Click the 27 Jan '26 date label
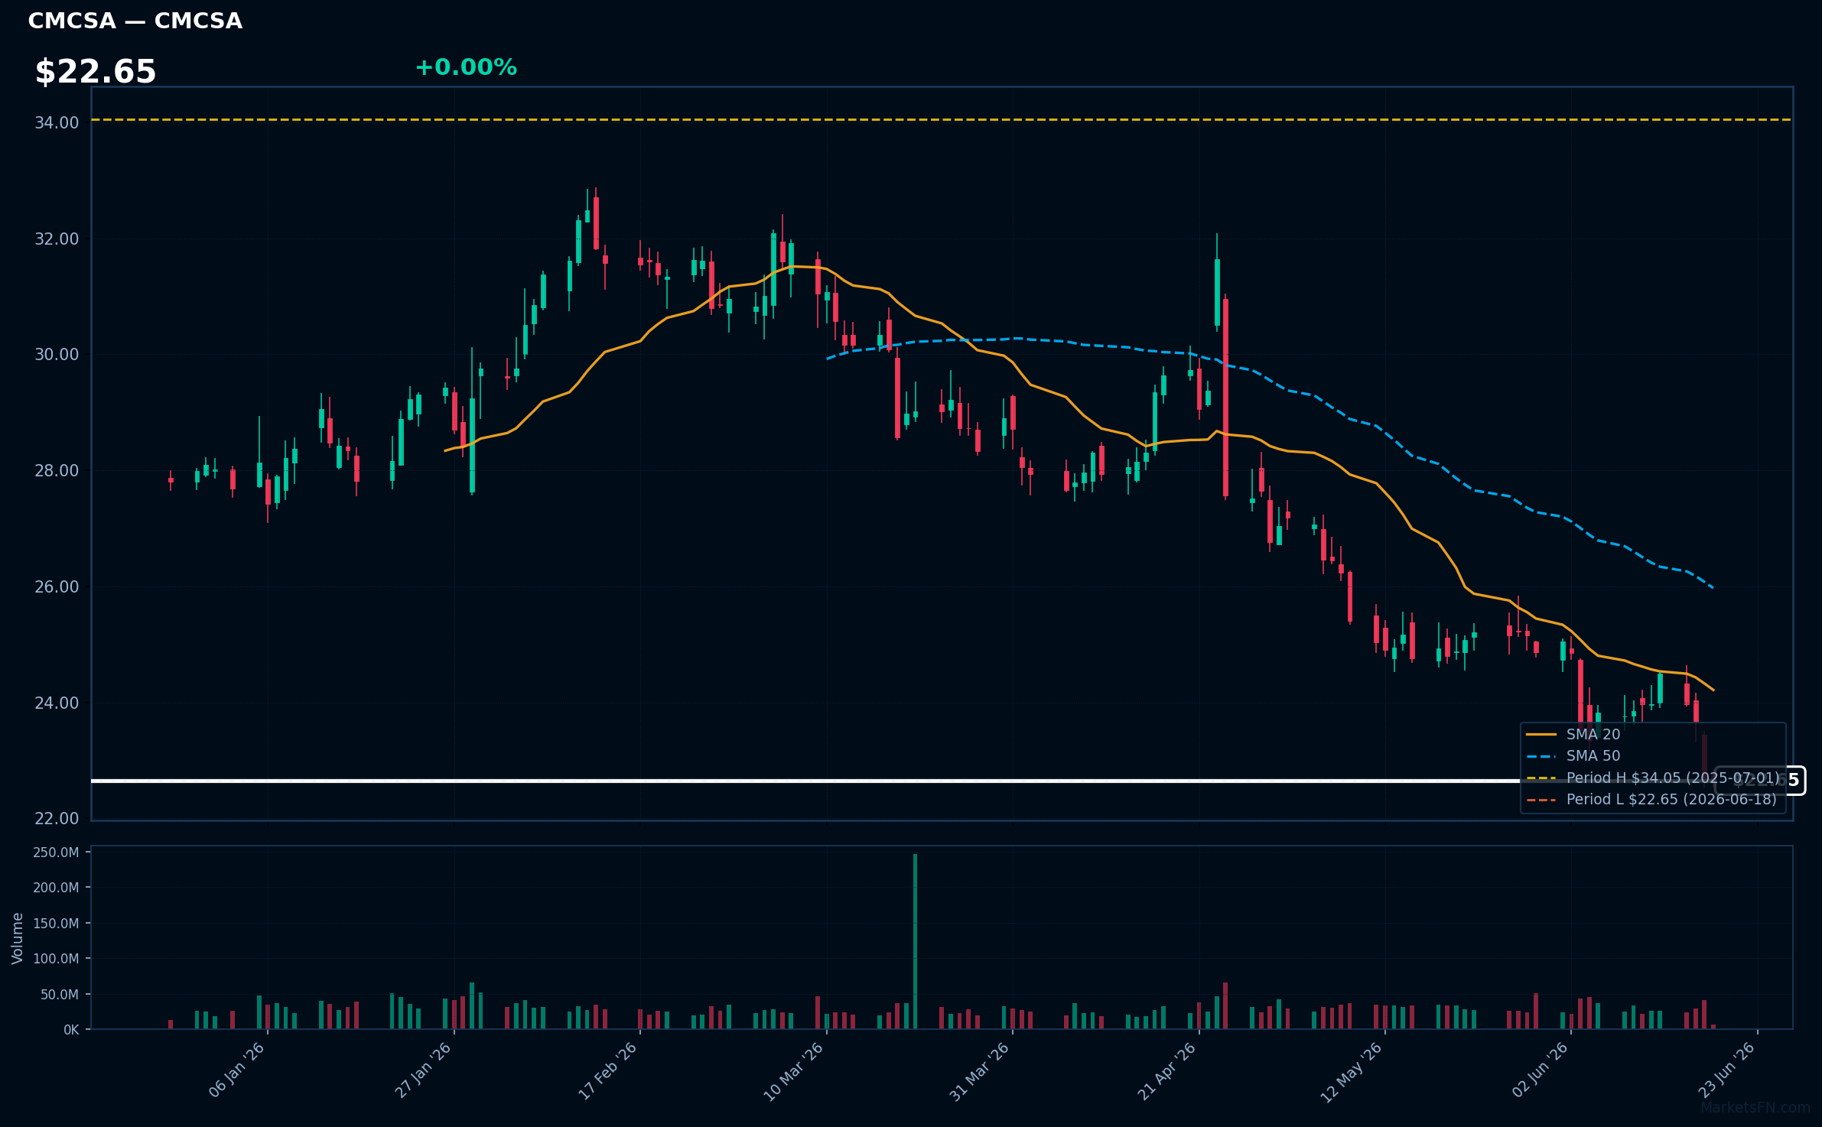 click(423, 1070)
